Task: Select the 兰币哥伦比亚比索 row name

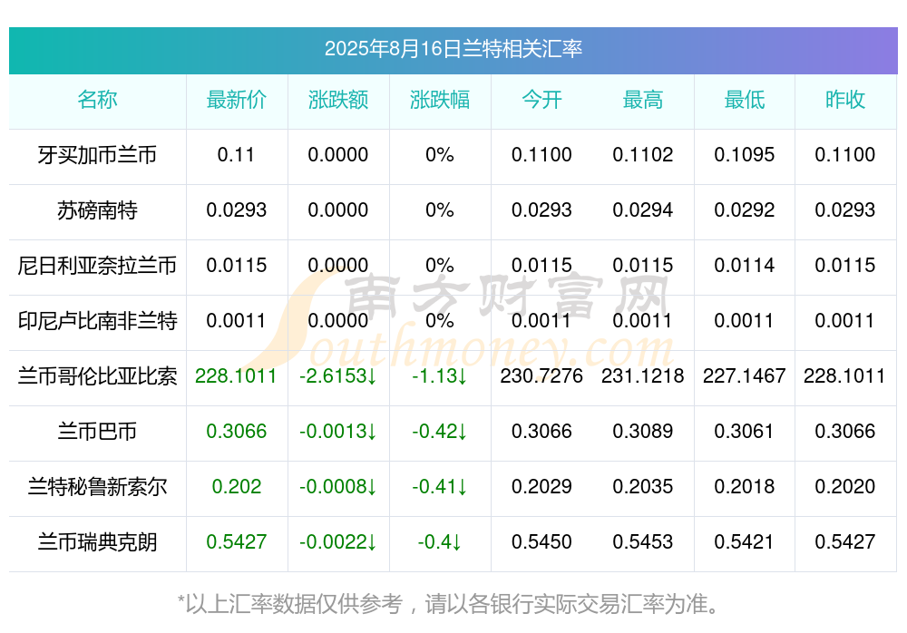Action: (x=97, y=376)
